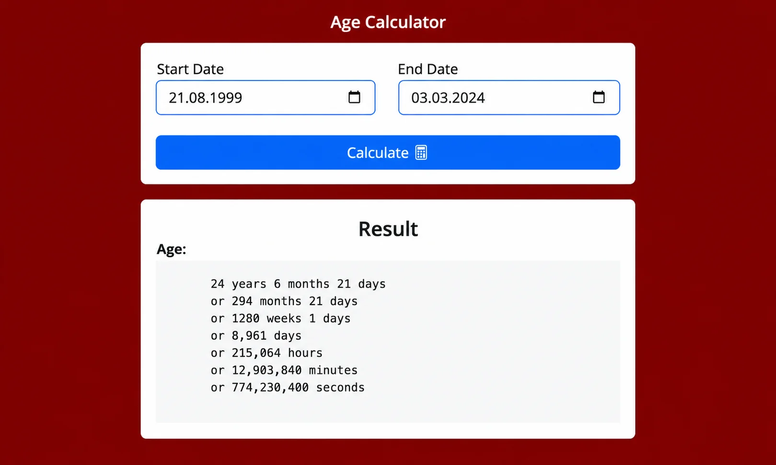Focus the End Date field 03.03.2024
The height and width of the screenshot is (465, 776).
click(x=509, y=98)
